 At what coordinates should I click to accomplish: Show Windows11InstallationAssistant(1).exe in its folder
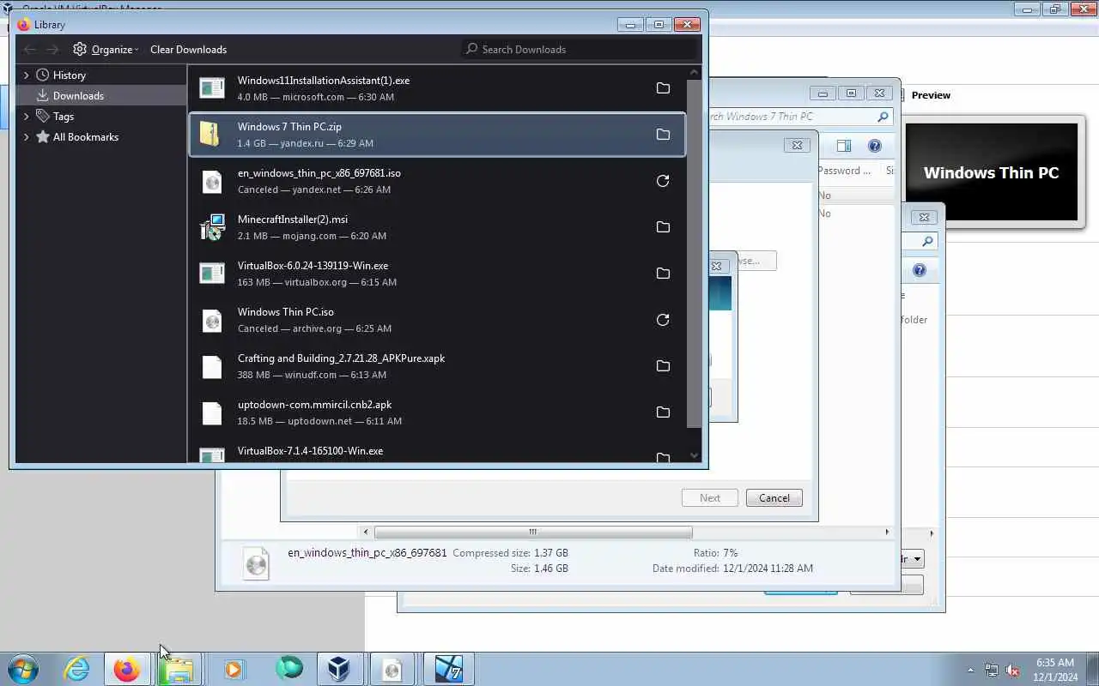click(x=663, y=88)
